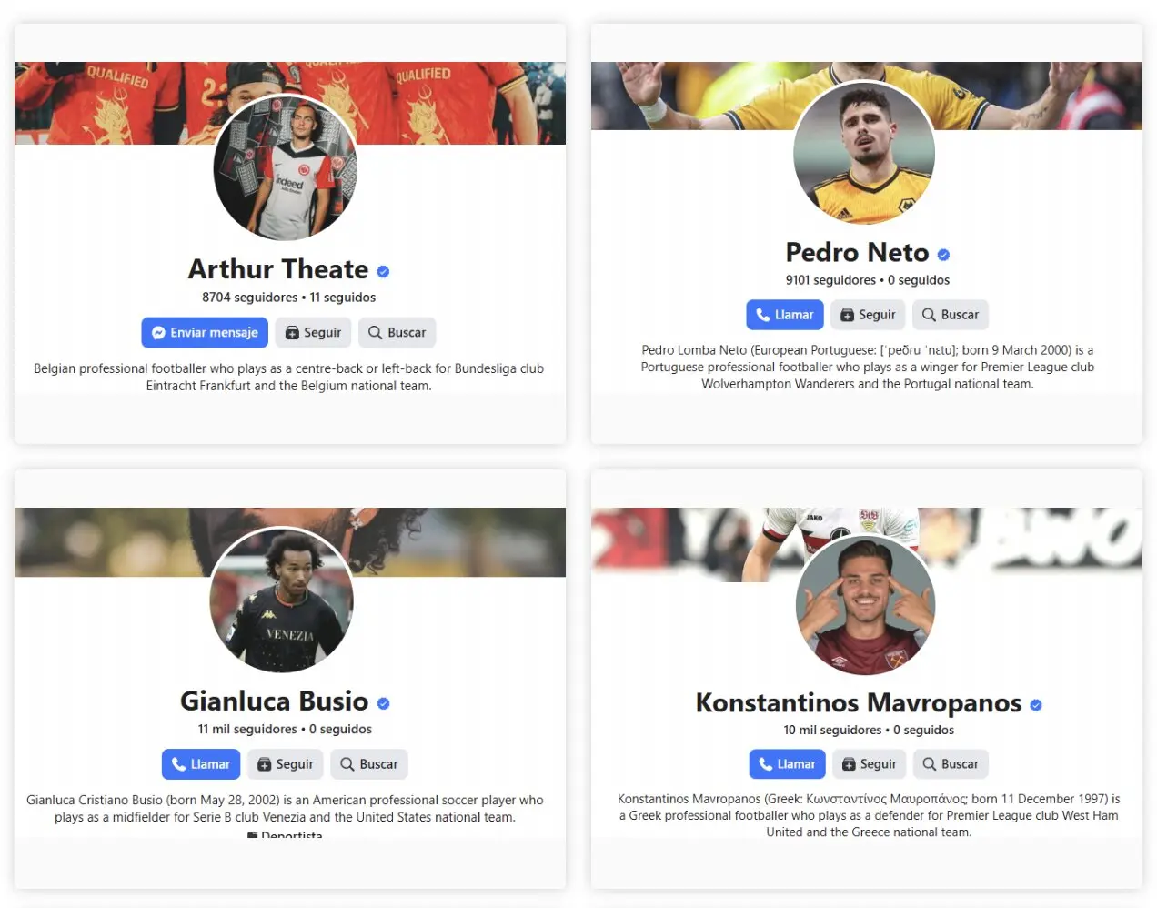Follow Konstantinos Mavropanos's page
The width and height of the screenshot is (1157, 908).
(x=870, y=764)
